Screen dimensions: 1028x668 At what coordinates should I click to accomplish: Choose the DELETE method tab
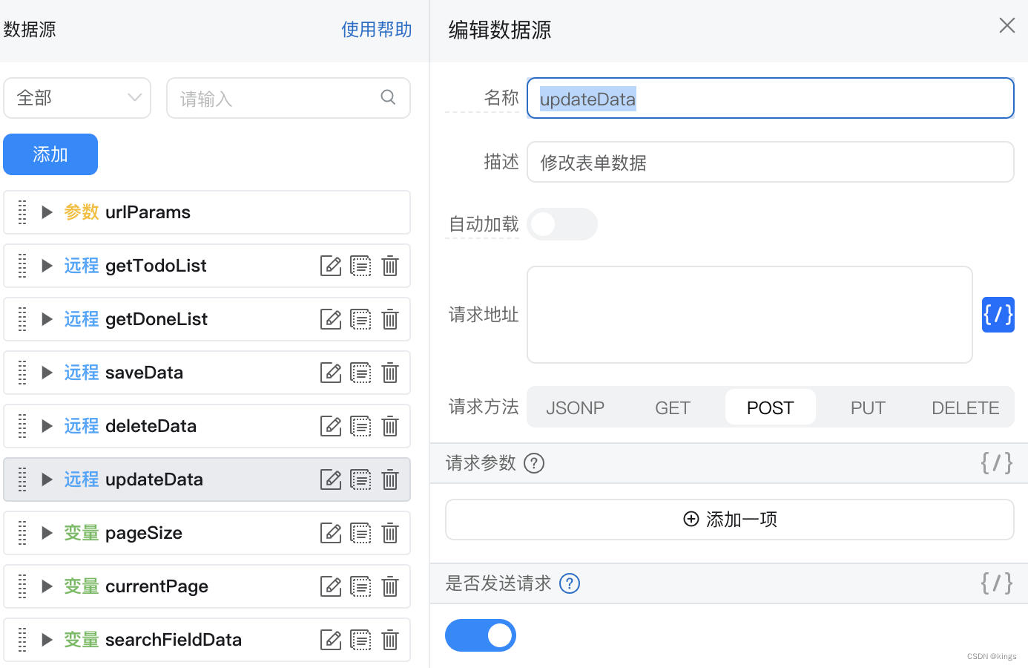pos(965,407)
